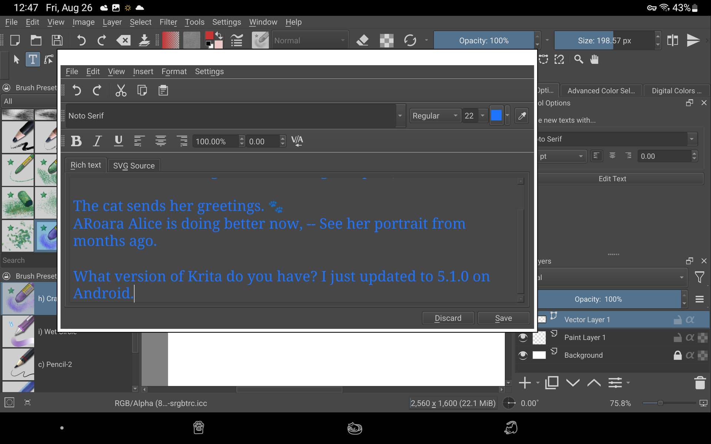
Task: Open the font size 22 dropdown
Action: 482,116
